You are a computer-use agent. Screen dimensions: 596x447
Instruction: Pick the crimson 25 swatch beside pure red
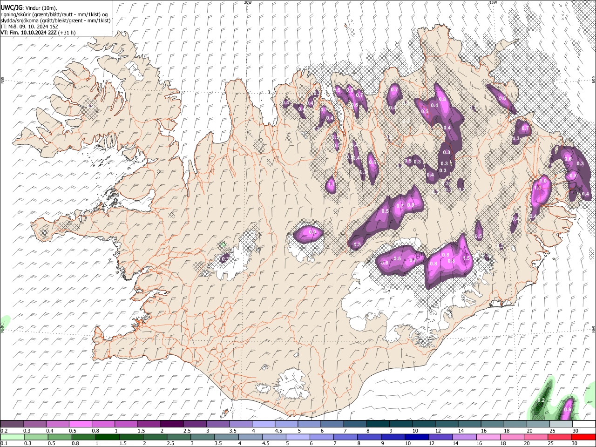point(560,437)
